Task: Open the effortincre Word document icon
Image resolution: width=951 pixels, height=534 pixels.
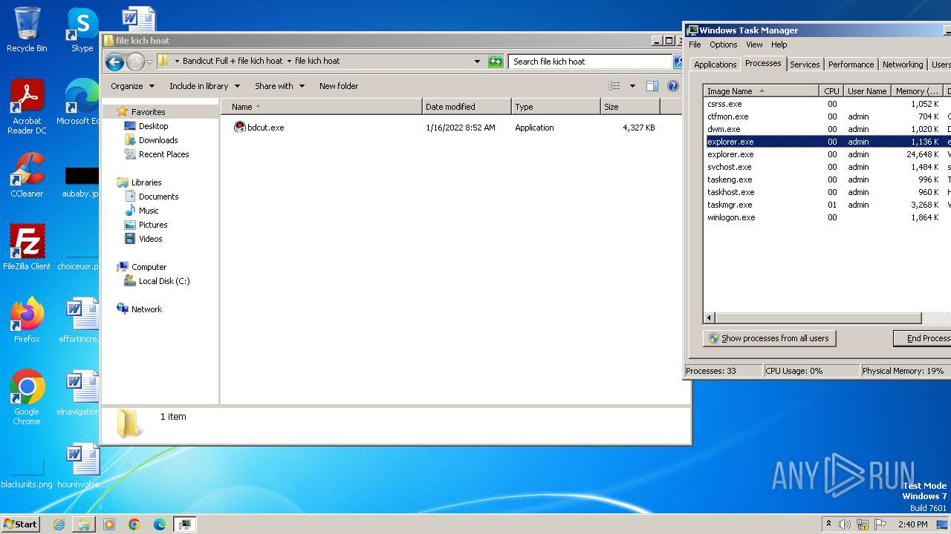Action: (80, 320)
